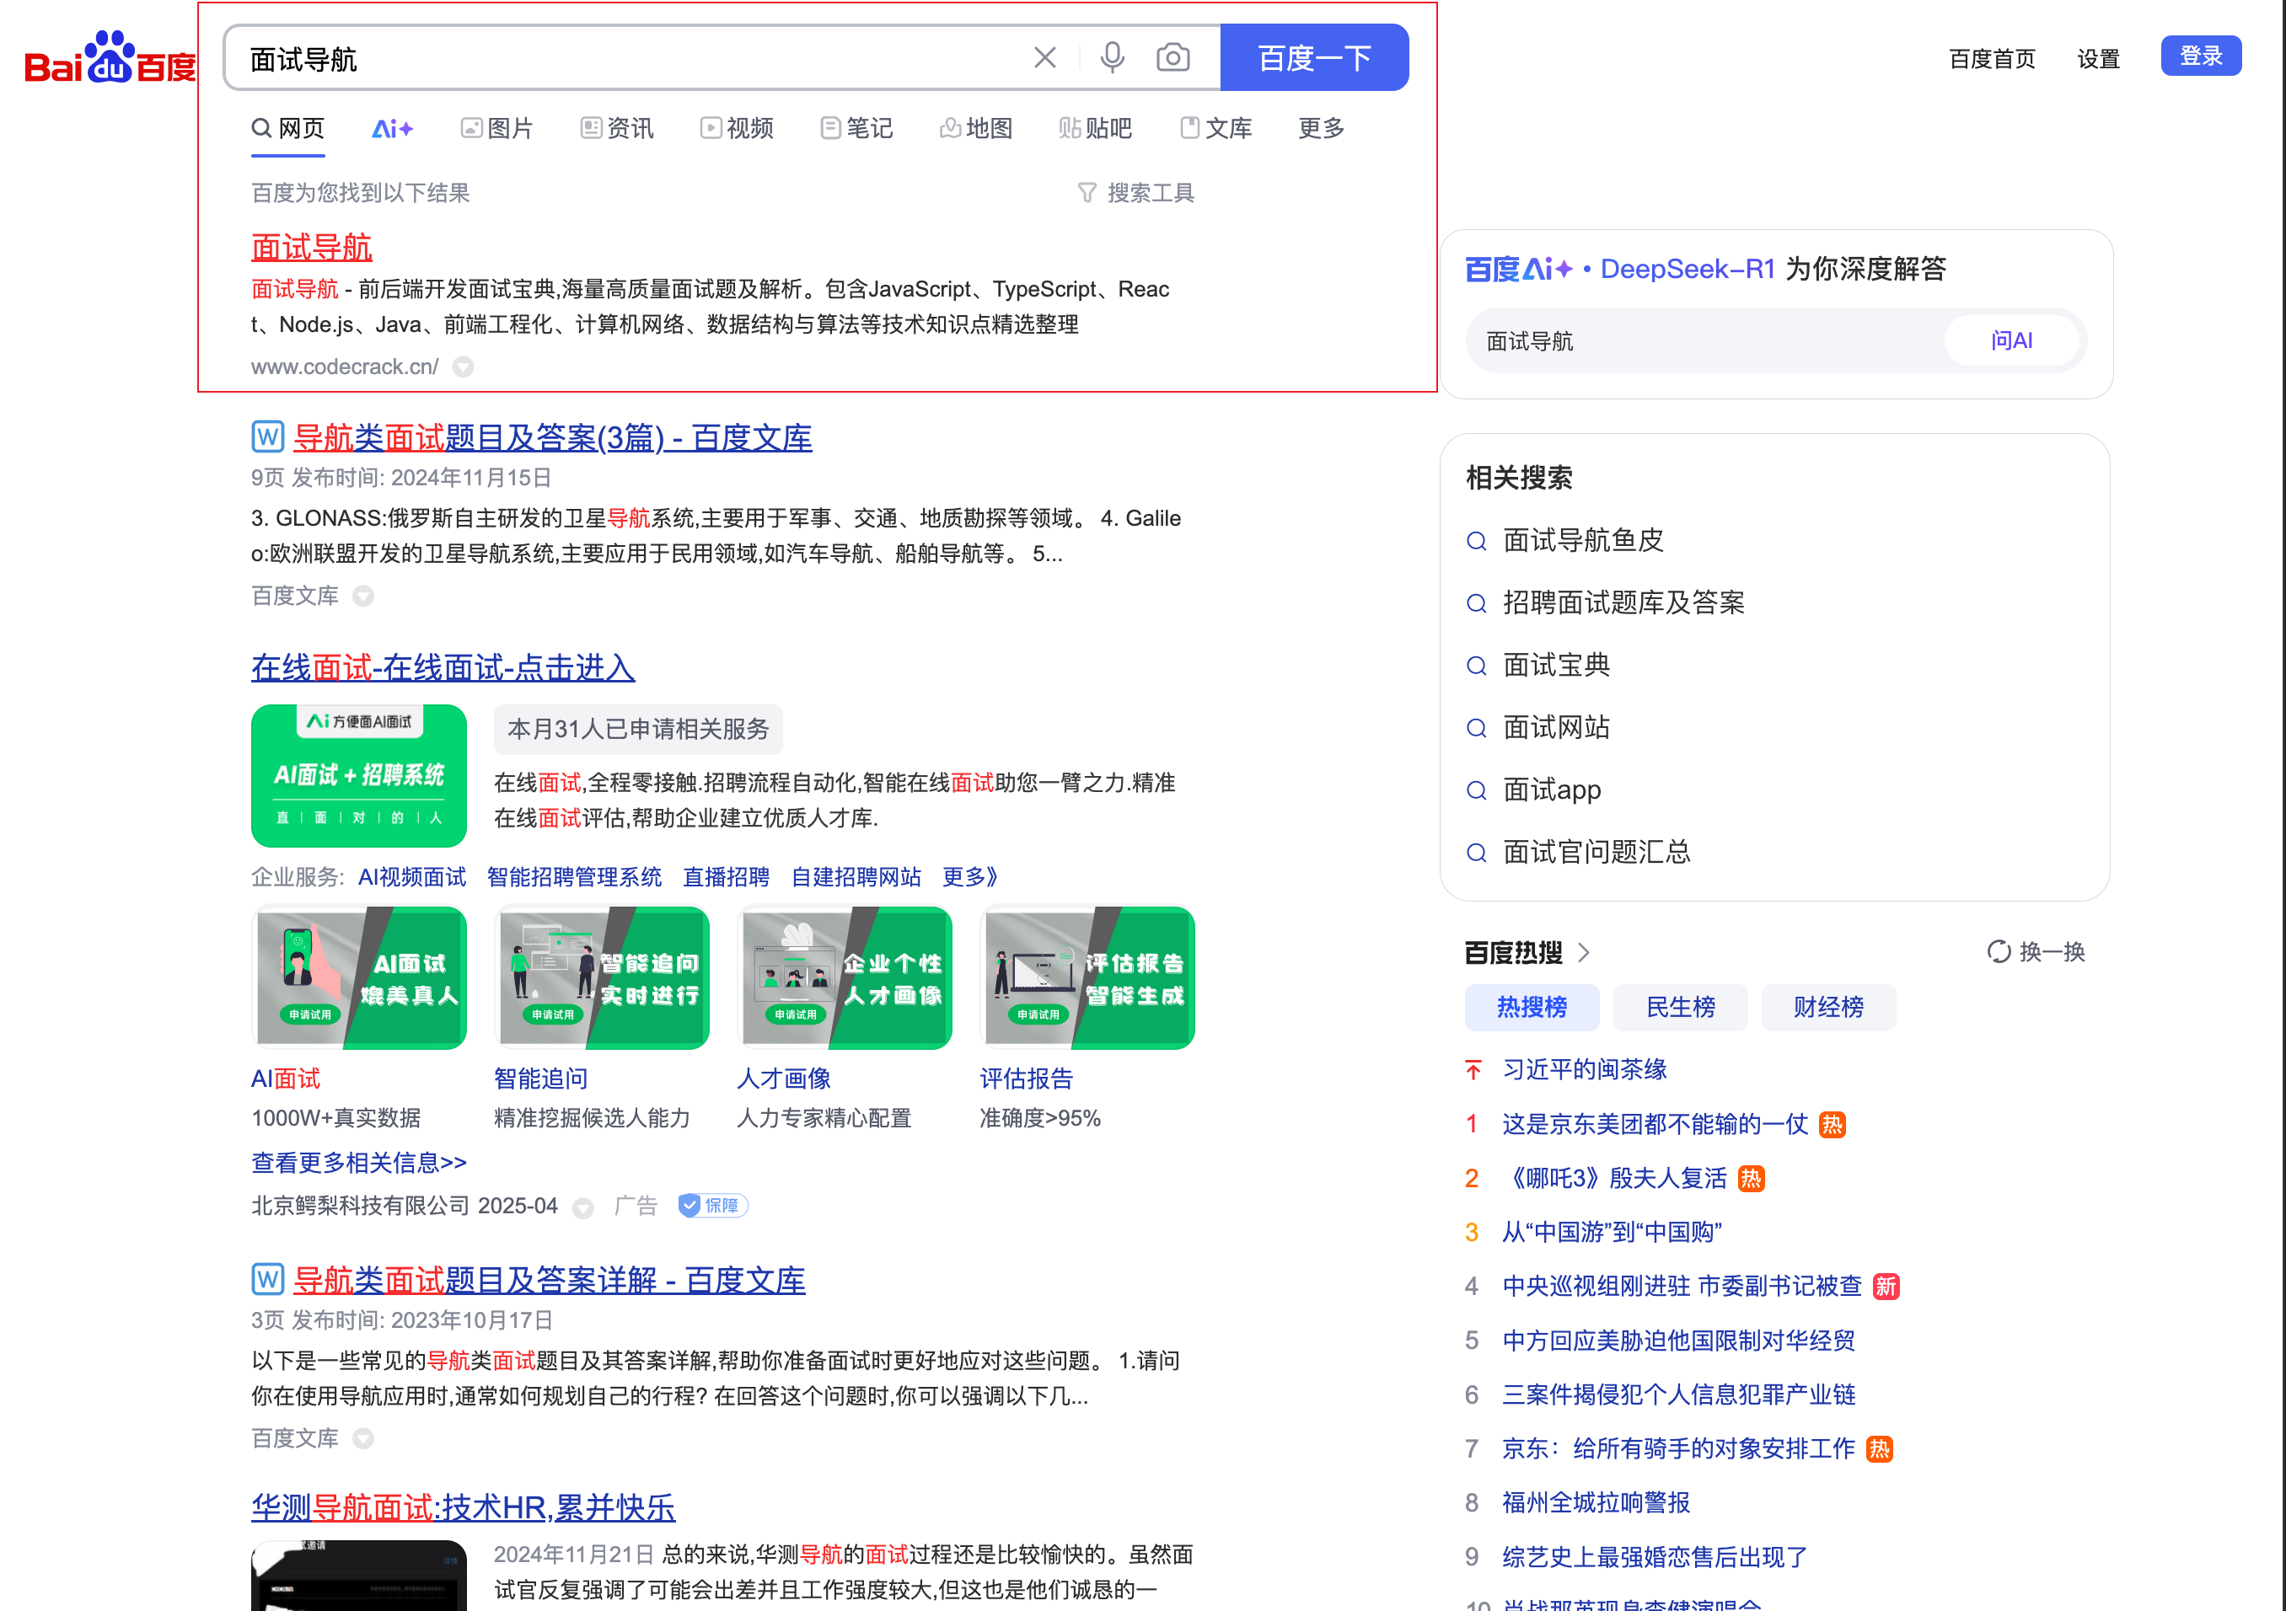
Task: Open the 地图 search tab
Action: pos(977,128)
